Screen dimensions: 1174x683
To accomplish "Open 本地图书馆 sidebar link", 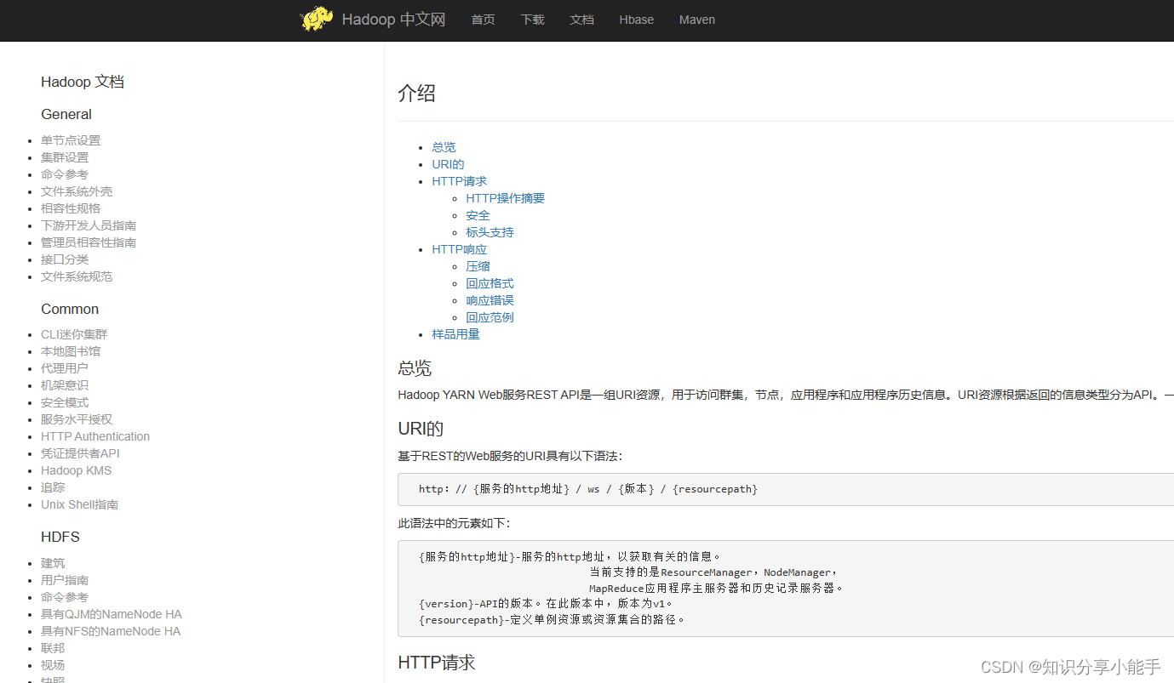I will pyautogui.click(x=71, y=351).
